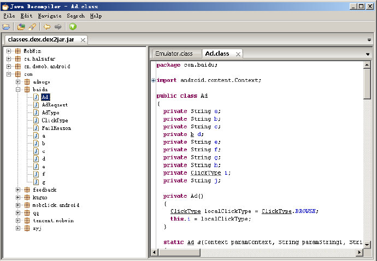Click the green round toolbar icon

tap(73, 26)
